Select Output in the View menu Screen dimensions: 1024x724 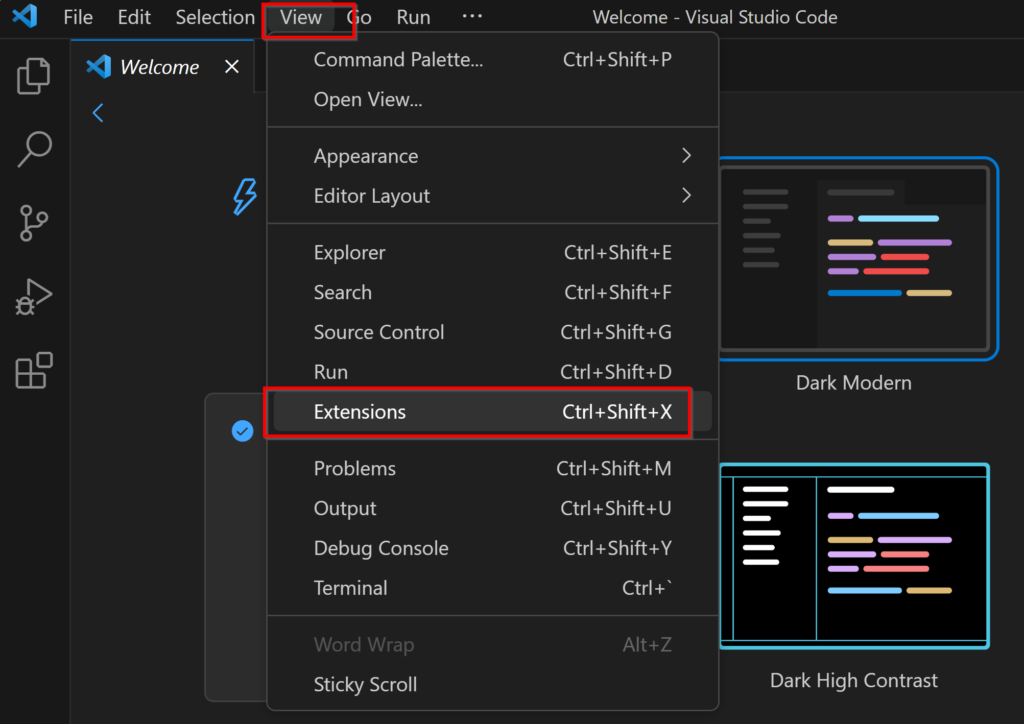coord(493,508)
